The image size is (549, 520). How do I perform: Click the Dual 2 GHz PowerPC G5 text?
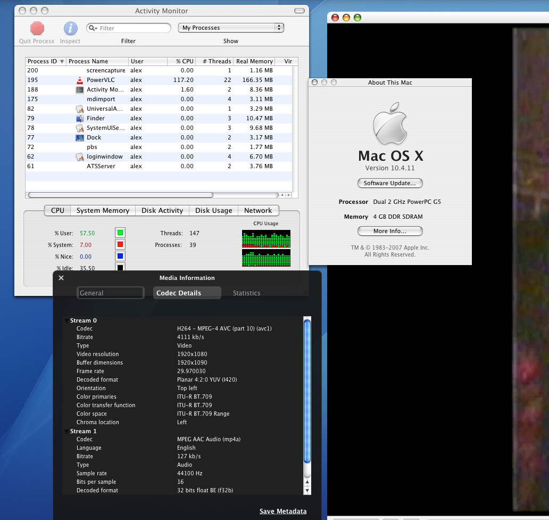click(407, 202)
